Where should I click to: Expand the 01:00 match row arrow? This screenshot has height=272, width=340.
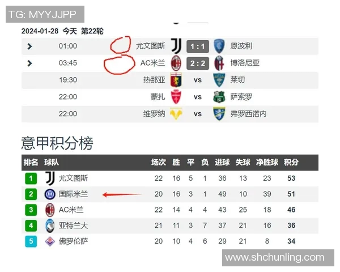pos(29,46)
